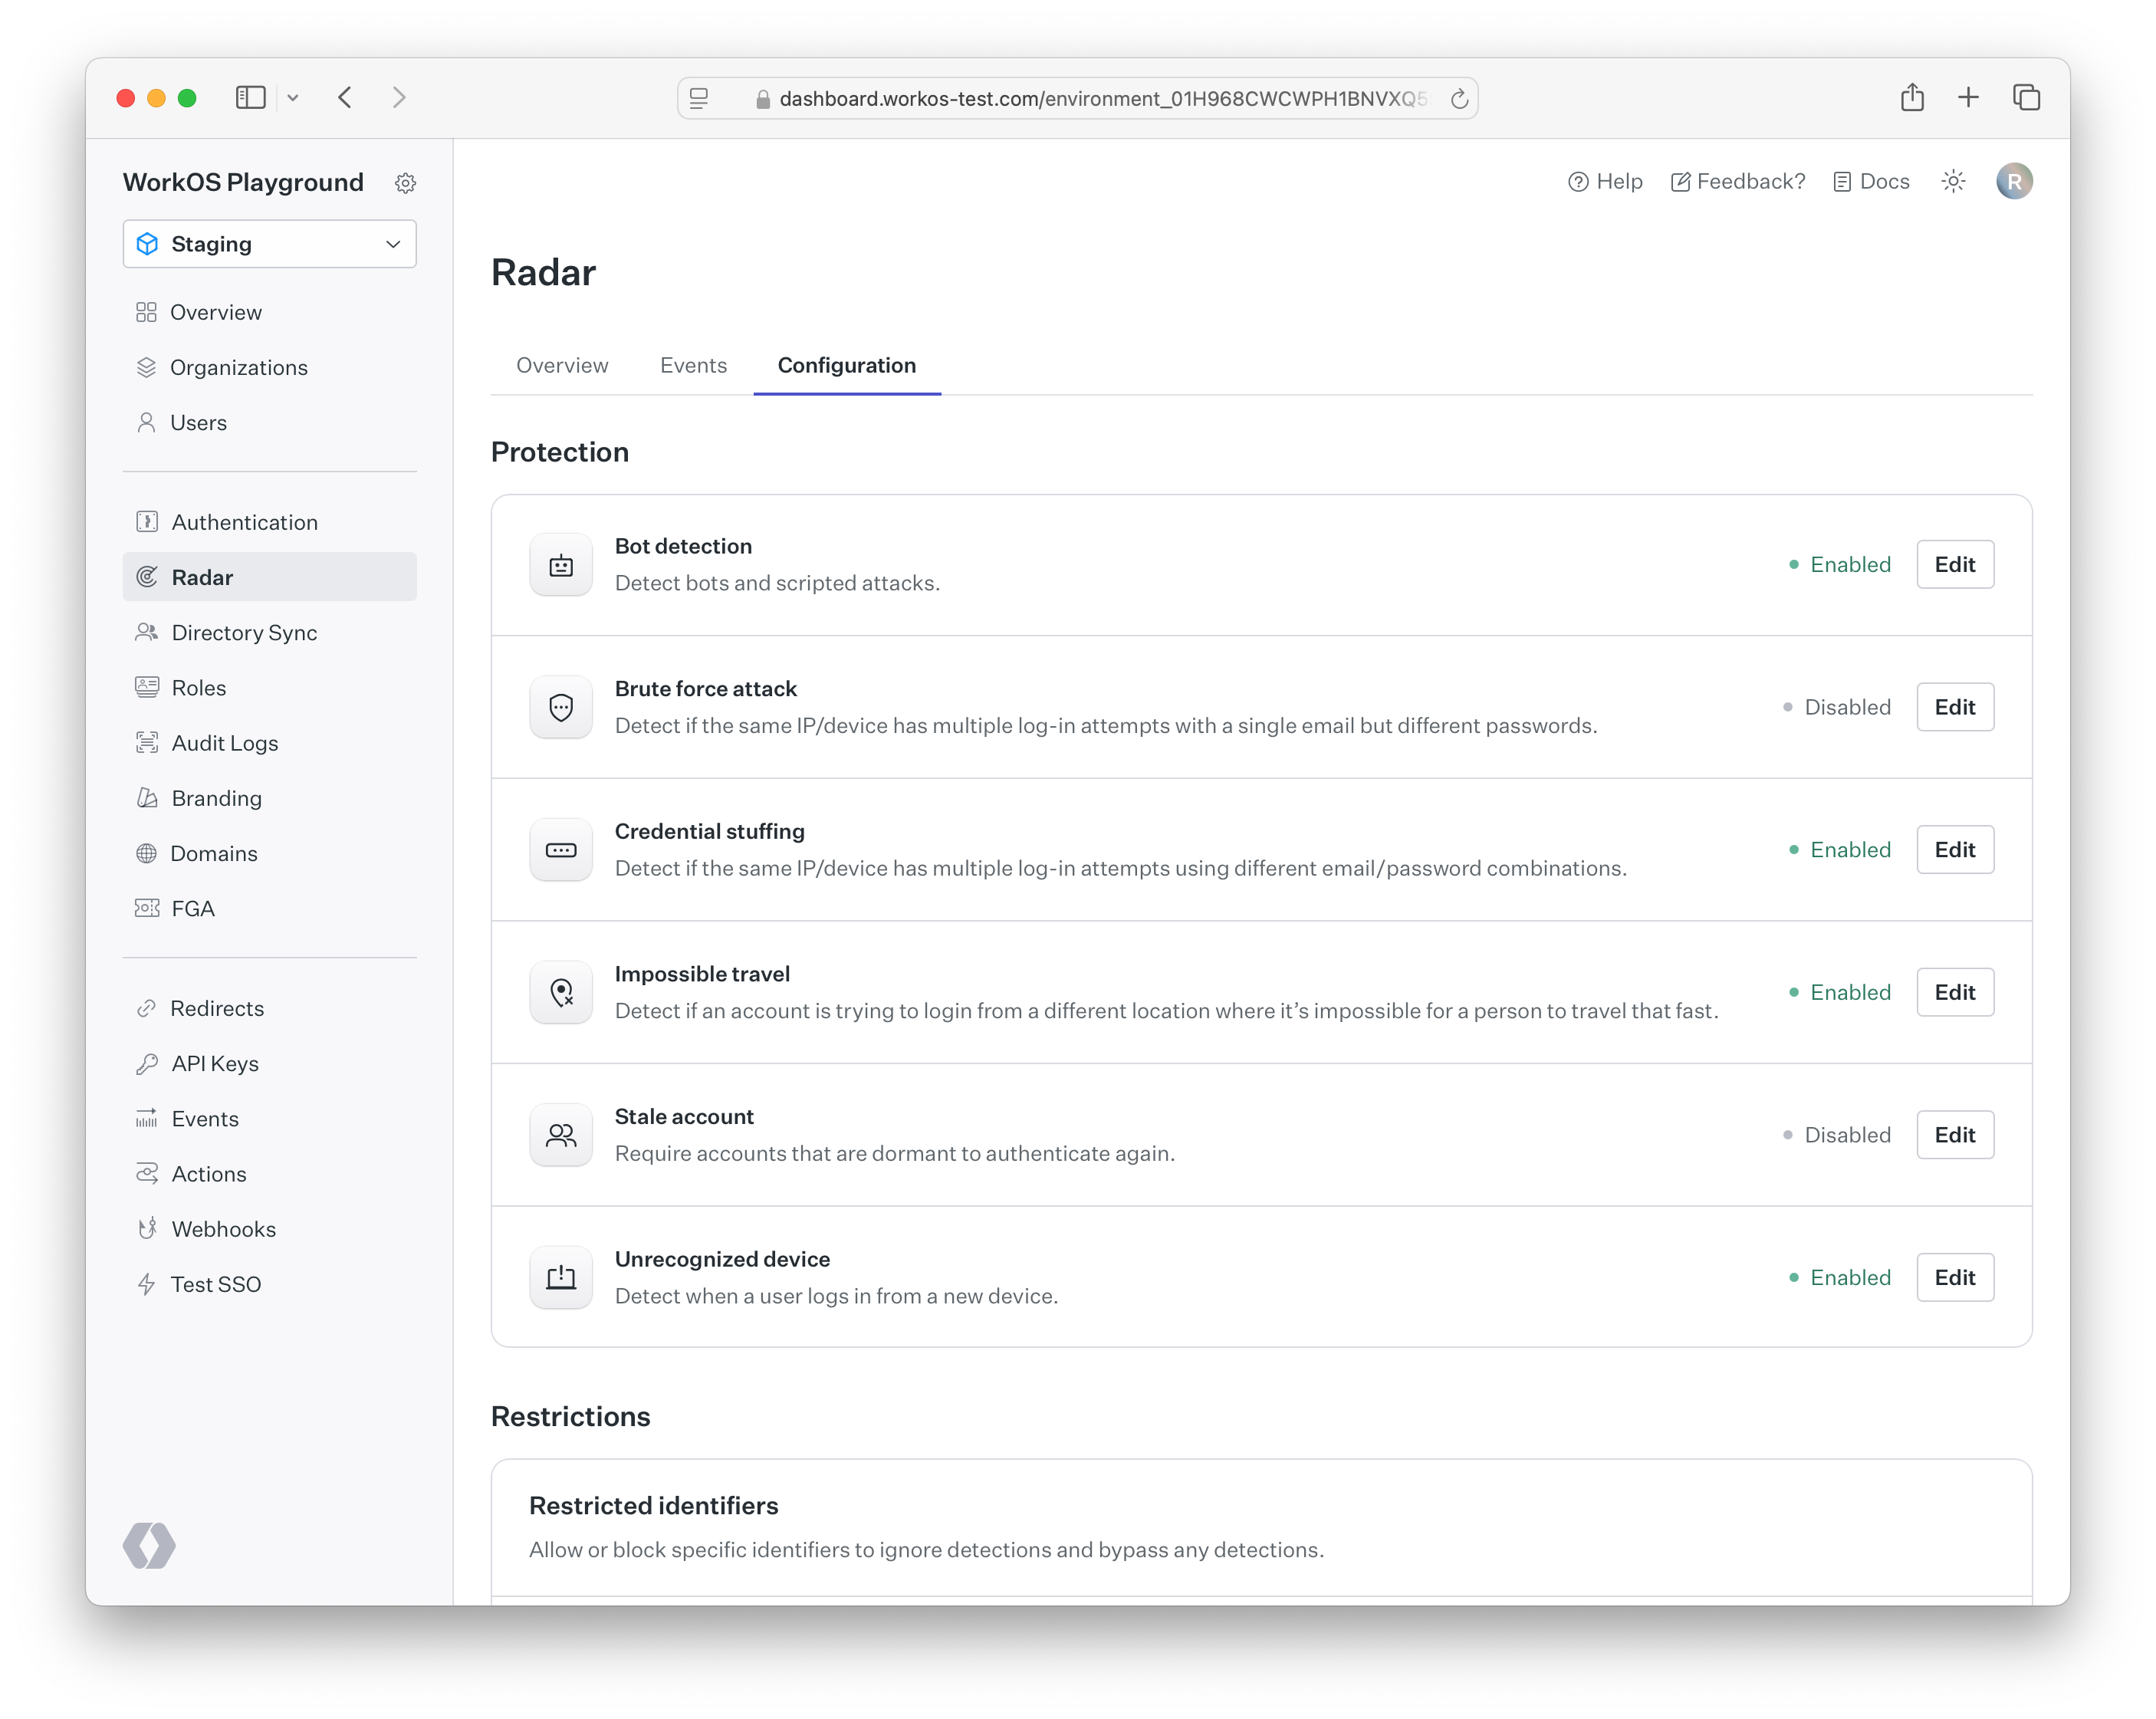
Task: Click Bot detection Enabled status
Action: (1840, 564)
